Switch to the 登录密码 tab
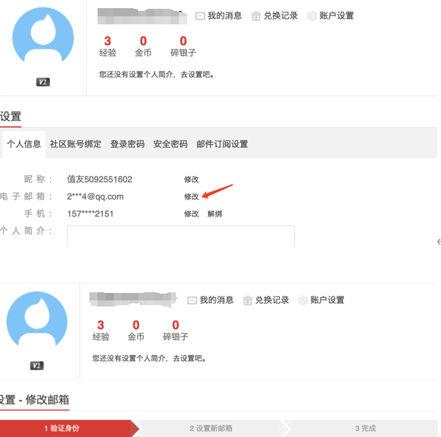441x437 pixels. pyautogui.click(x=127, y=144)
